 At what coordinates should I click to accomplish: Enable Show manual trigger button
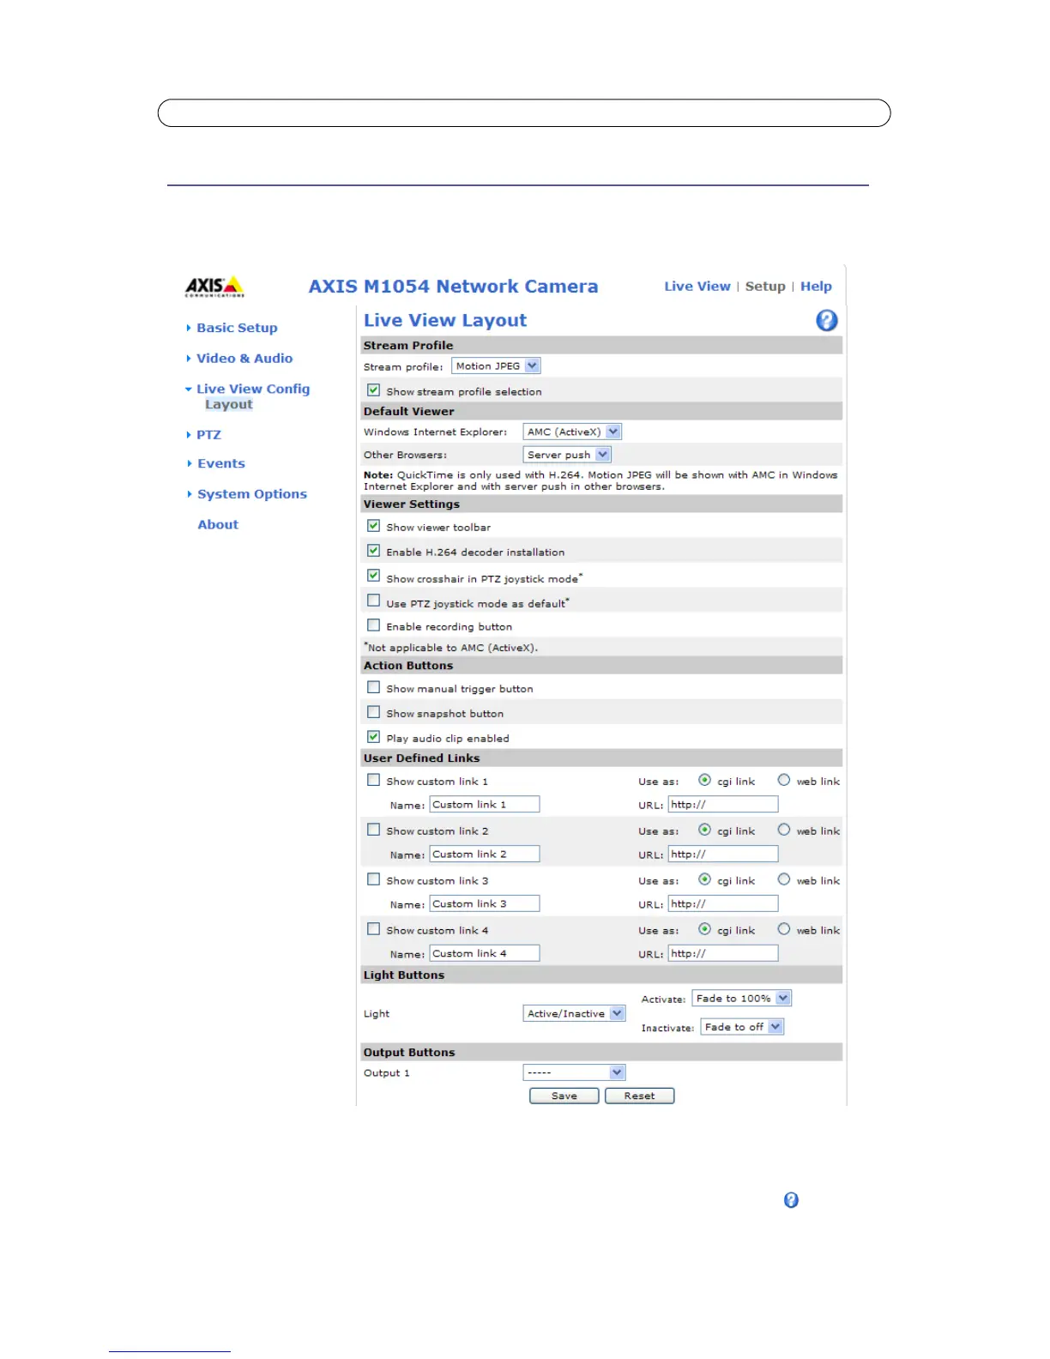click(373, 687)
